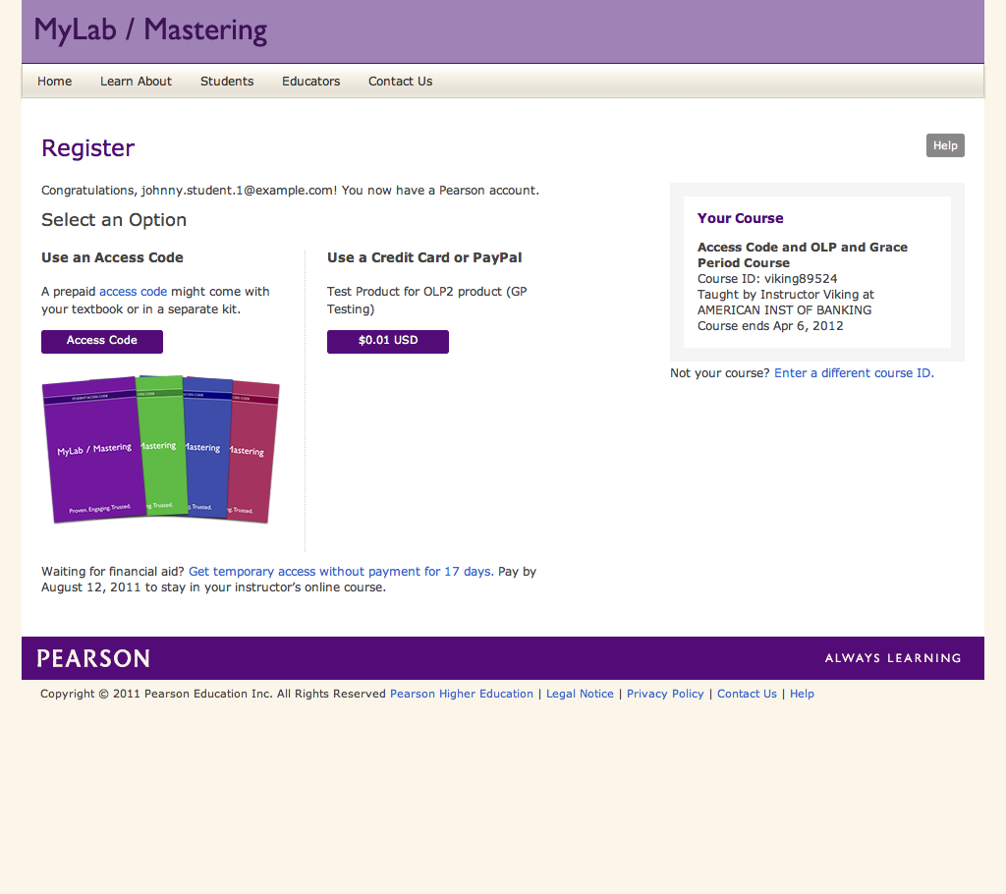
Task: Click the gray Help button
Action: [x=945, y=145]
